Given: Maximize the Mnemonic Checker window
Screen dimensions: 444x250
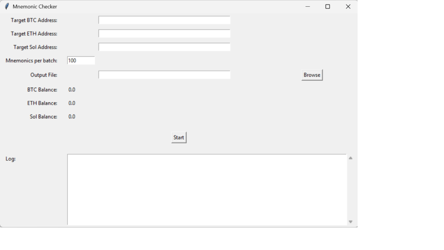Looking at the screenshot, I should pos(327,7).
